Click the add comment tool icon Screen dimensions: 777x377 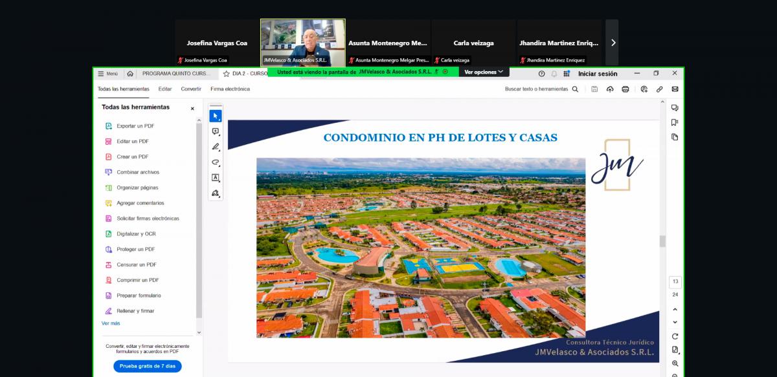(x=215, y=131)
